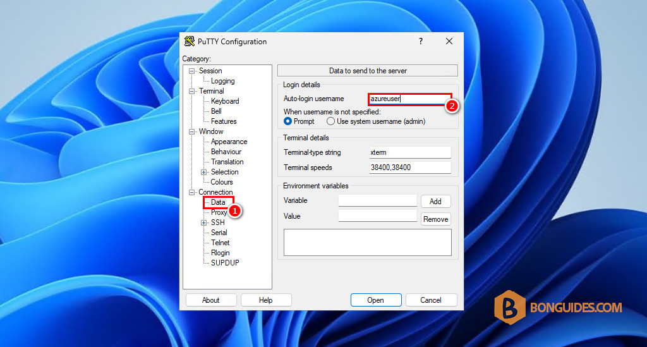
Task: Click the Cancel button
Action: 431,300
